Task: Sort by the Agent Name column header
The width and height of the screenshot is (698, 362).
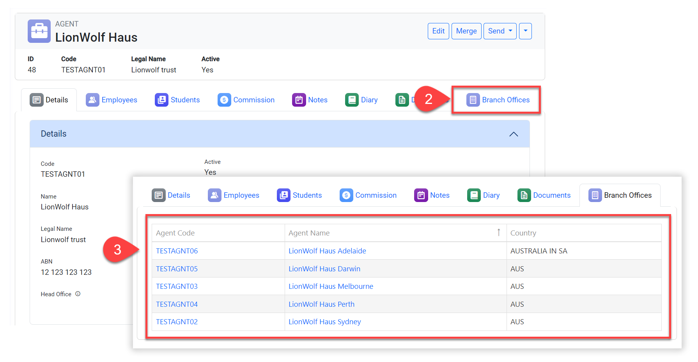Action: point(309,233)
